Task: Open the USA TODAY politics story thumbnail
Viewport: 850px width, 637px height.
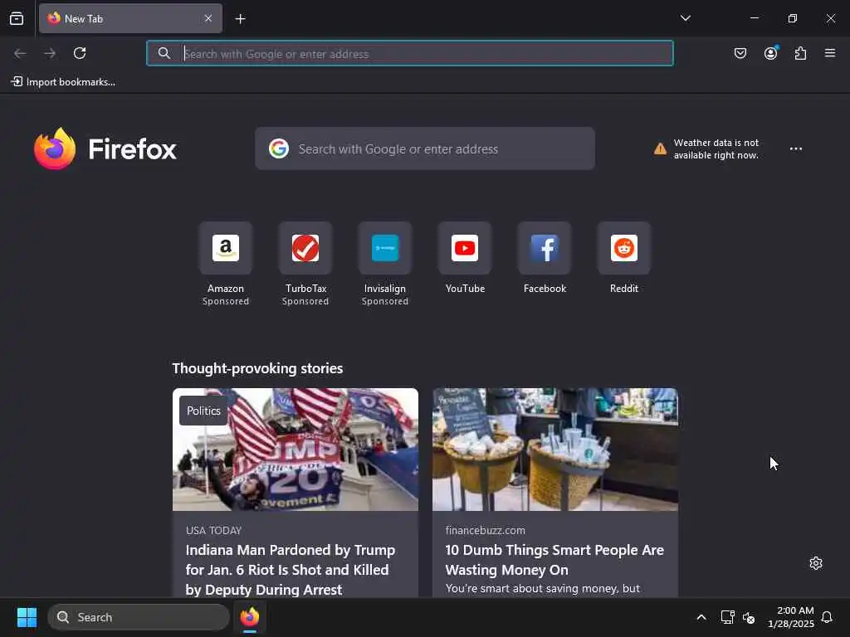Action: pos(296,450)
